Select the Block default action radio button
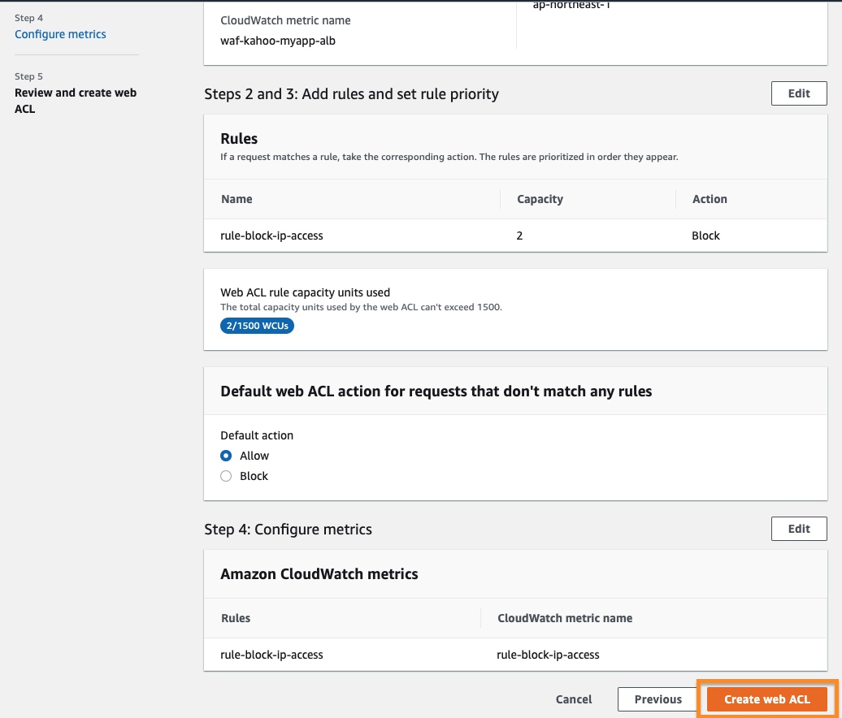The height and width of the screenshot is (718, 842). (227, 476)
